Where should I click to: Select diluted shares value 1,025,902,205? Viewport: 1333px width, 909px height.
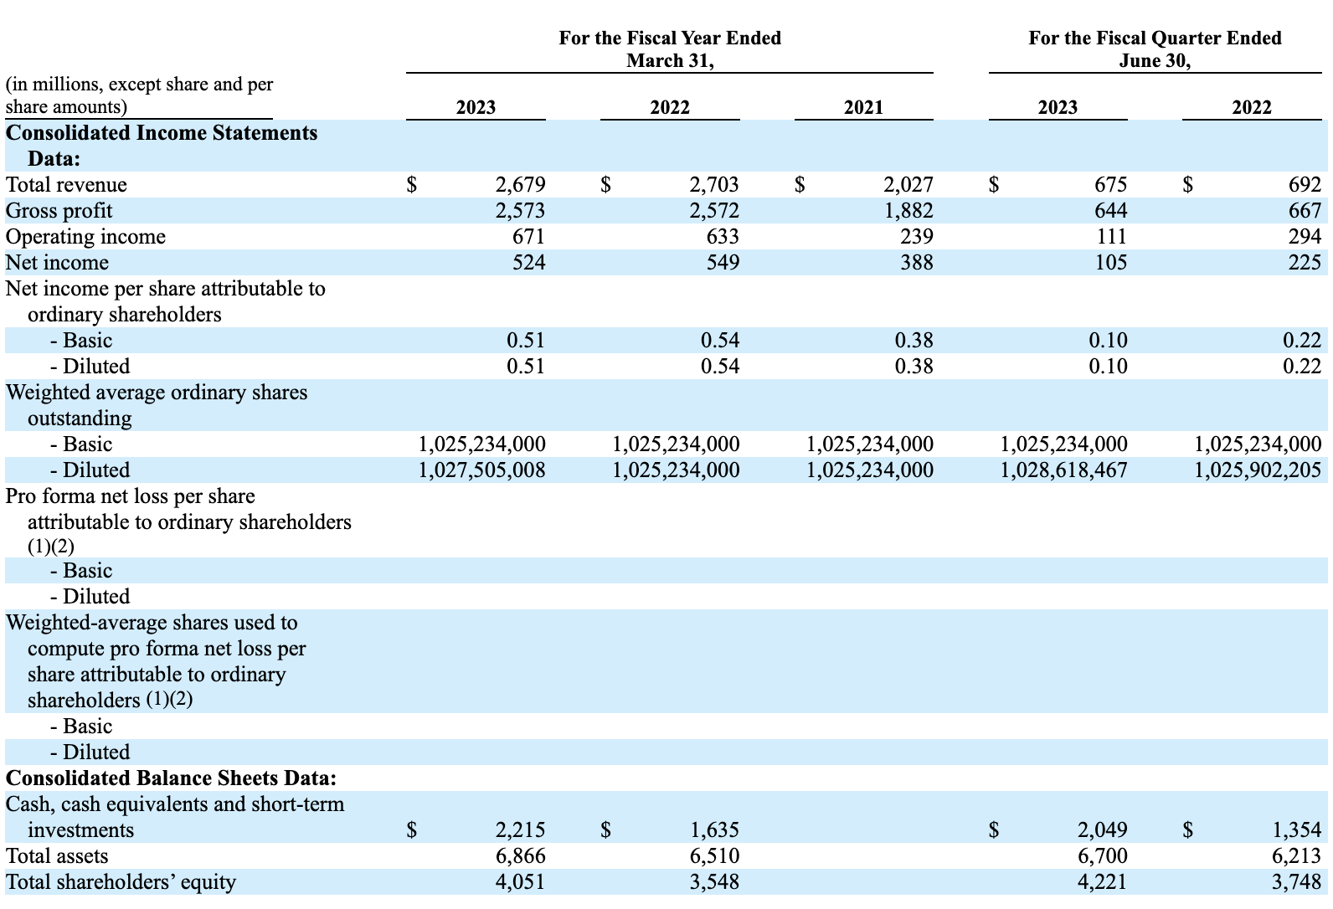[x=1258, y=470]
